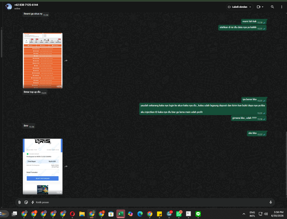Open the emoji and sticker picker
This screenshot has width=287, height=219.
coord(26,202)
